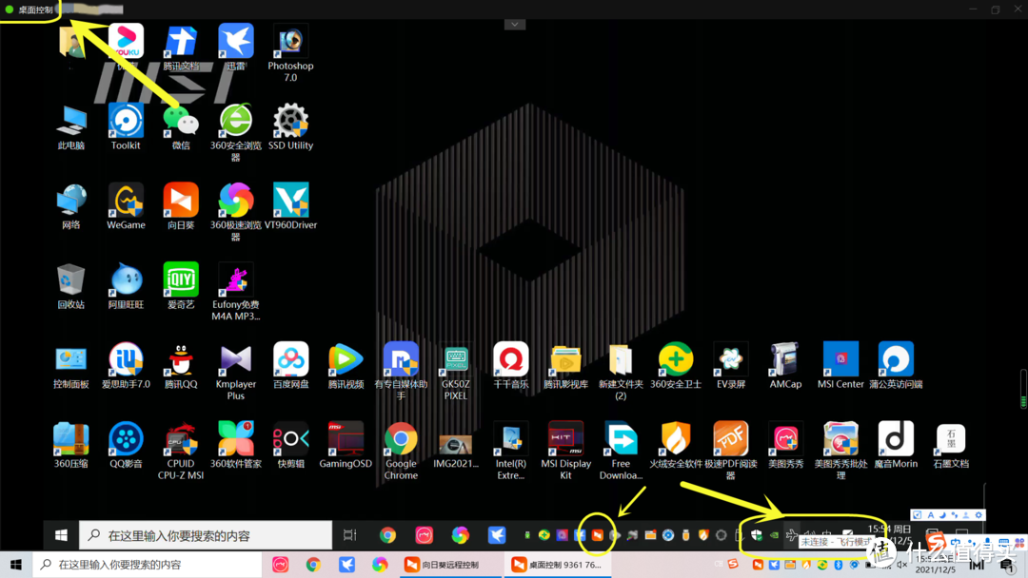Image resolution: width=1028 pixels, height=578 pixels.
Task: Click the remote Windows Start button
Action: [x=61, y=535]
